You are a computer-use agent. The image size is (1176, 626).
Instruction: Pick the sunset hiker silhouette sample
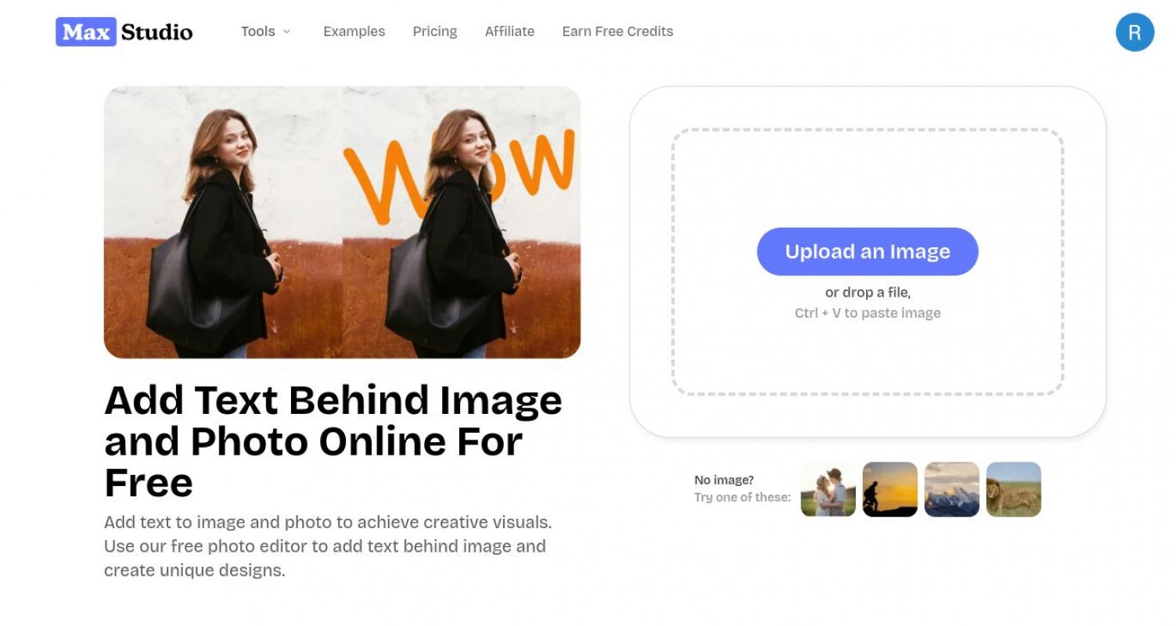(x=890, y=489)
